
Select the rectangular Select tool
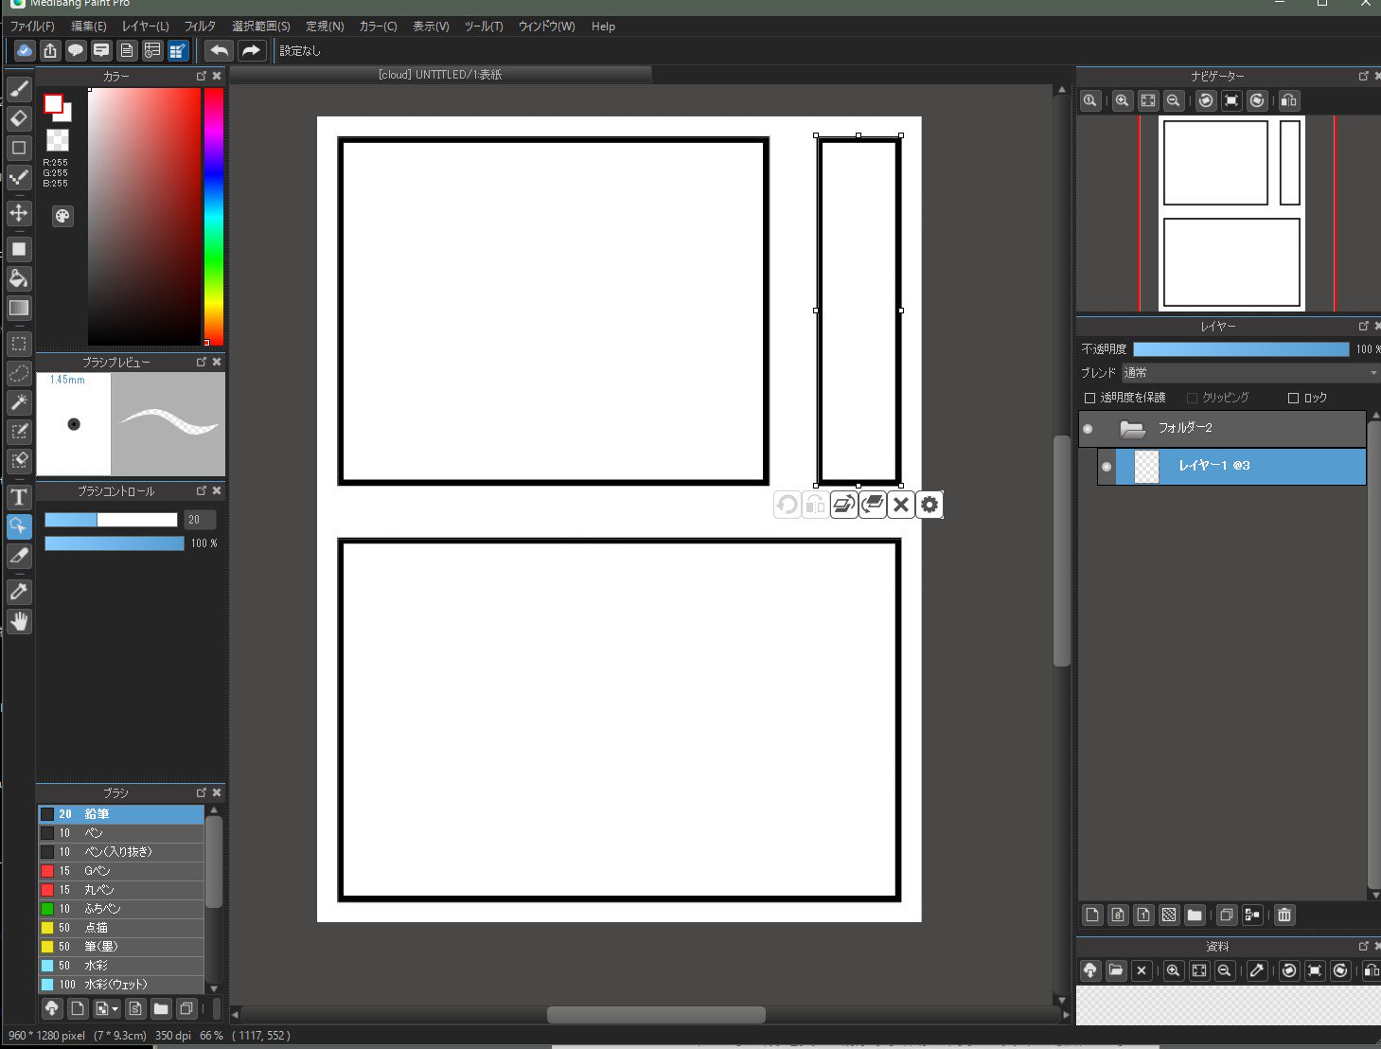[x=19, y=344]
